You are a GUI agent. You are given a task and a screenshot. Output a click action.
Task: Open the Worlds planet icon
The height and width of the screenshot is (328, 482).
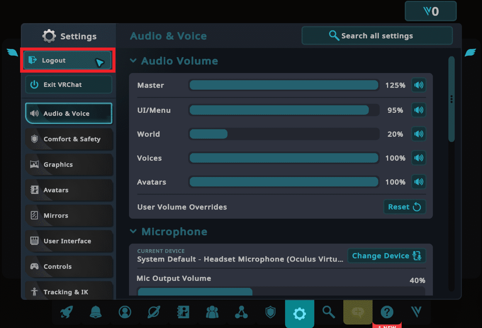(x=154, y=312)
